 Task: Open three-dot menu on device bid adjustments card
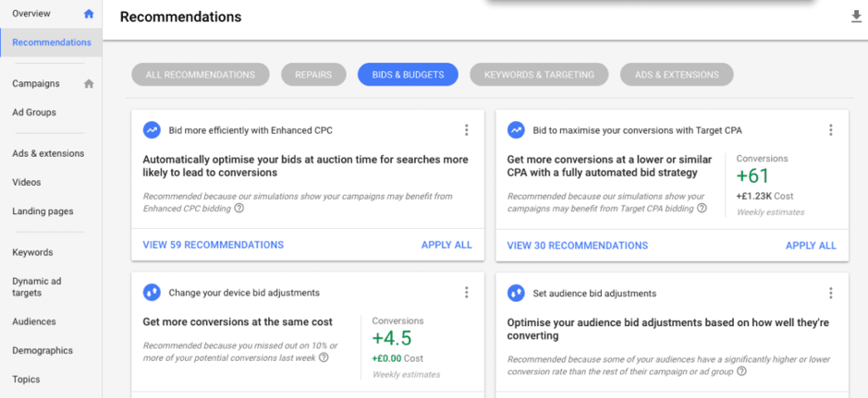point(466,293)
